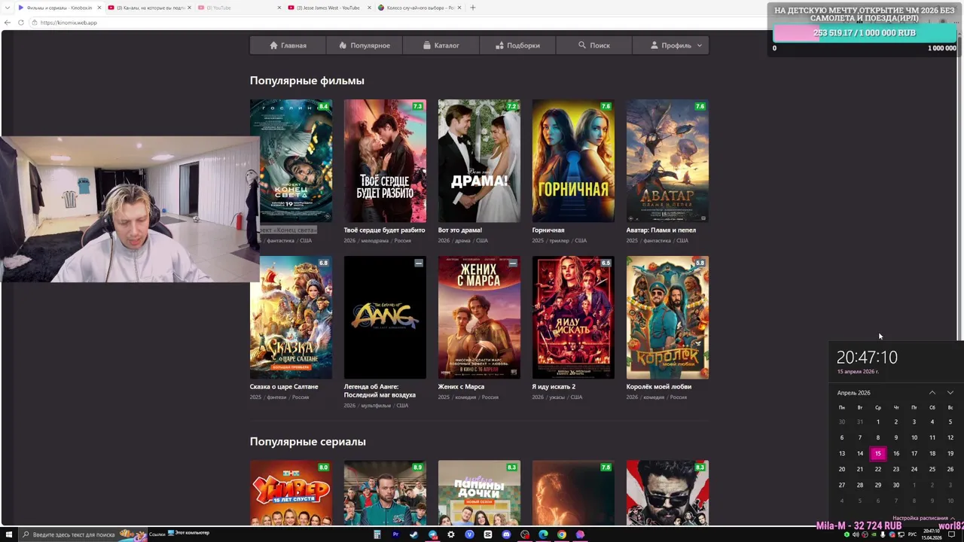The image size is (964, 542).
Task: Open Telegram from the taskbar
Action: coord(432,534)
